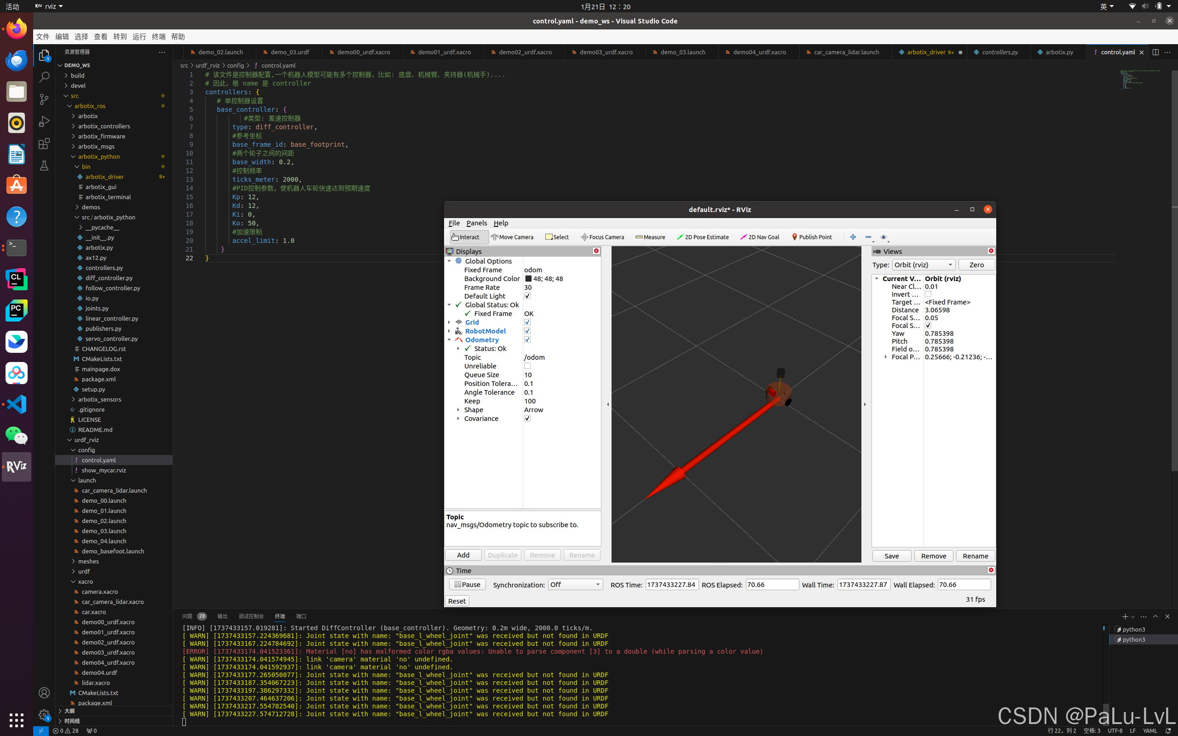Screen dimensions: 1178x736
Task: Uncheck the RobotModel display checkbox
Action: [x=527, y=331]
